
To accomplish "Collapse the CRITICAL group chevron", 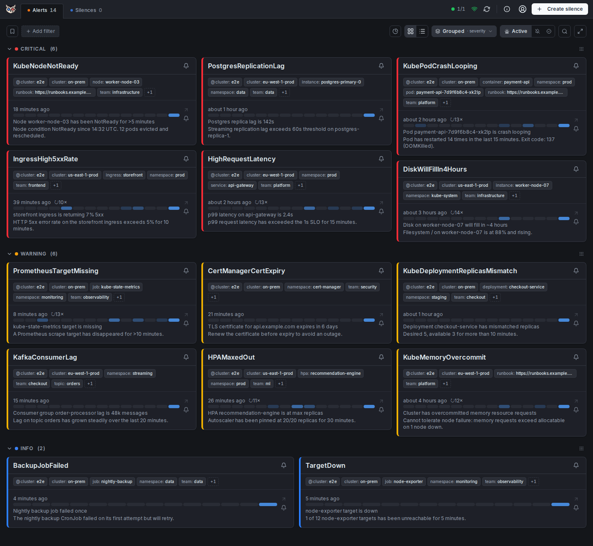I will pos(9,49).
